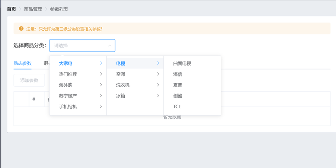Click the orange warning icon in alert

pyautogui.click(x=21, y=28)
